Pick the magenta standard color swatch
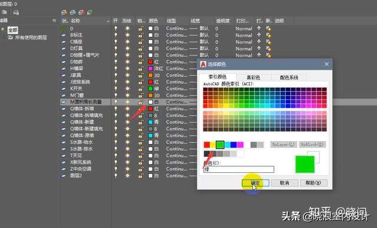 [x=240, y=145]
